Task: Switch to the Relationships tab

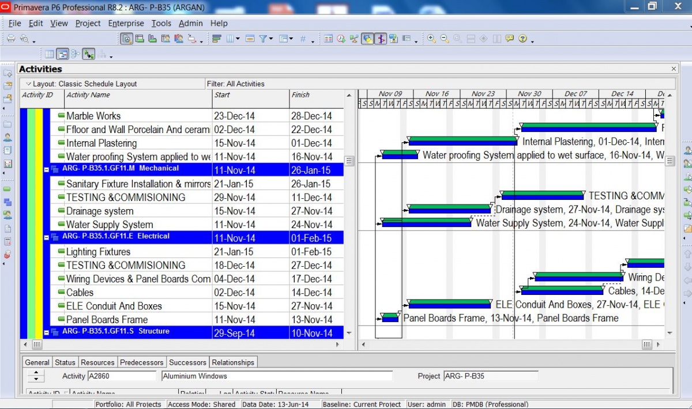Action: pyautogui.click(x=233, y=362)
